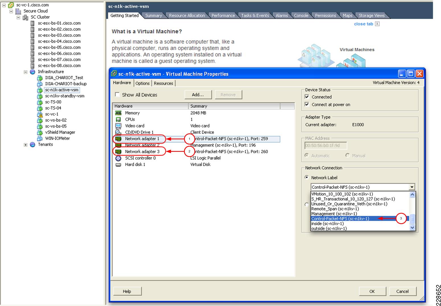Click the Infrastructure resource pool icon

(x=32, y=72)
